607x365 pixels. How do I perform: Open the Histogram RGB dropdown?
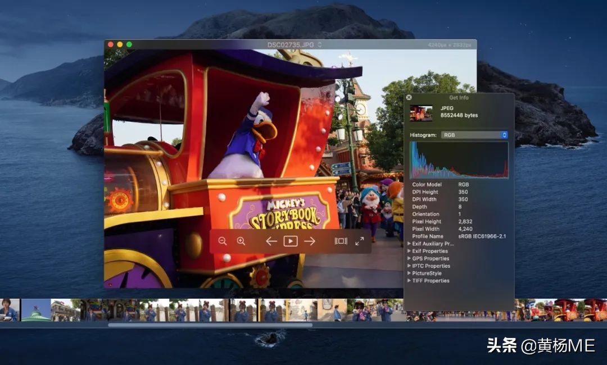pos(474,135)
